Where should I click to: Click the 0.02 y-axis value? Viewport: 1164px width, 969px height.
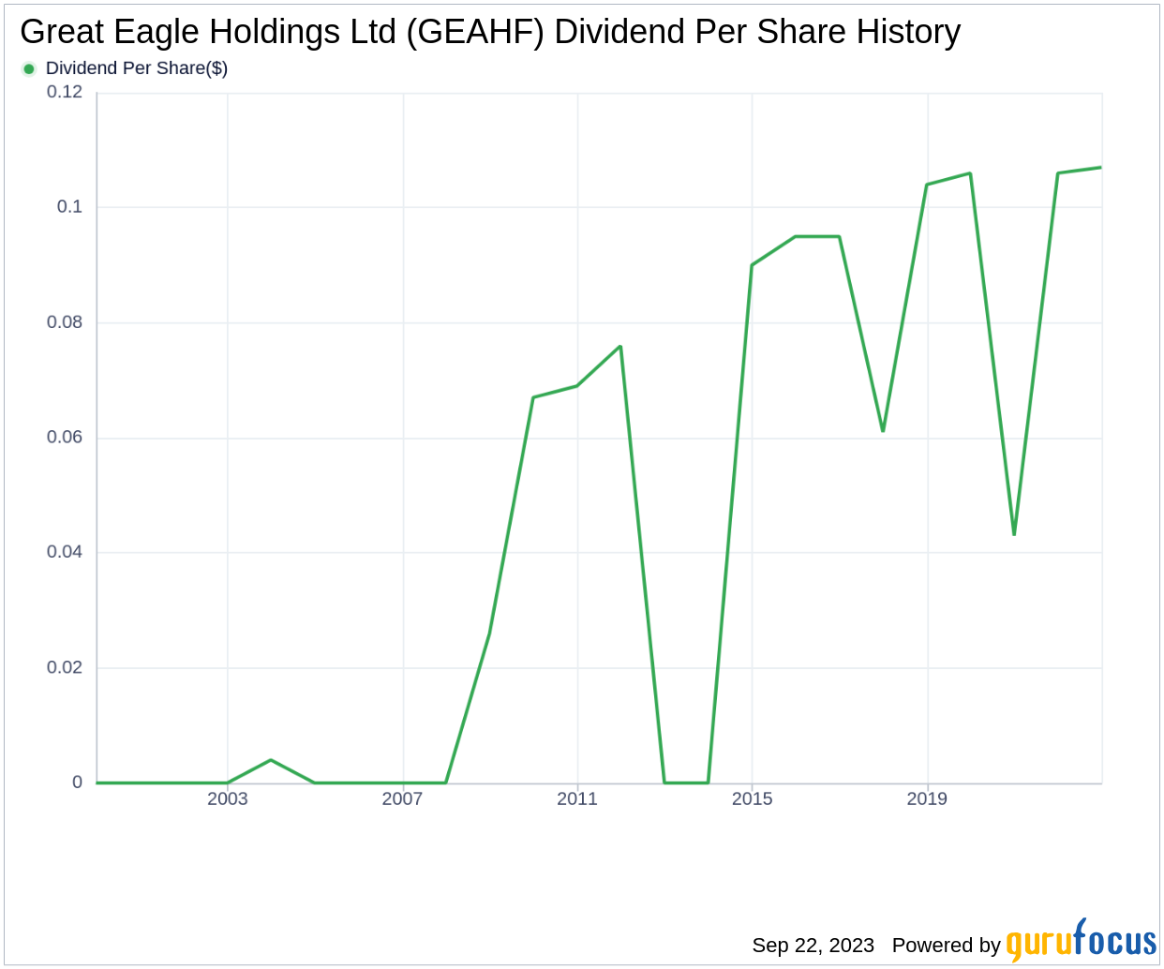coord(65,667)
